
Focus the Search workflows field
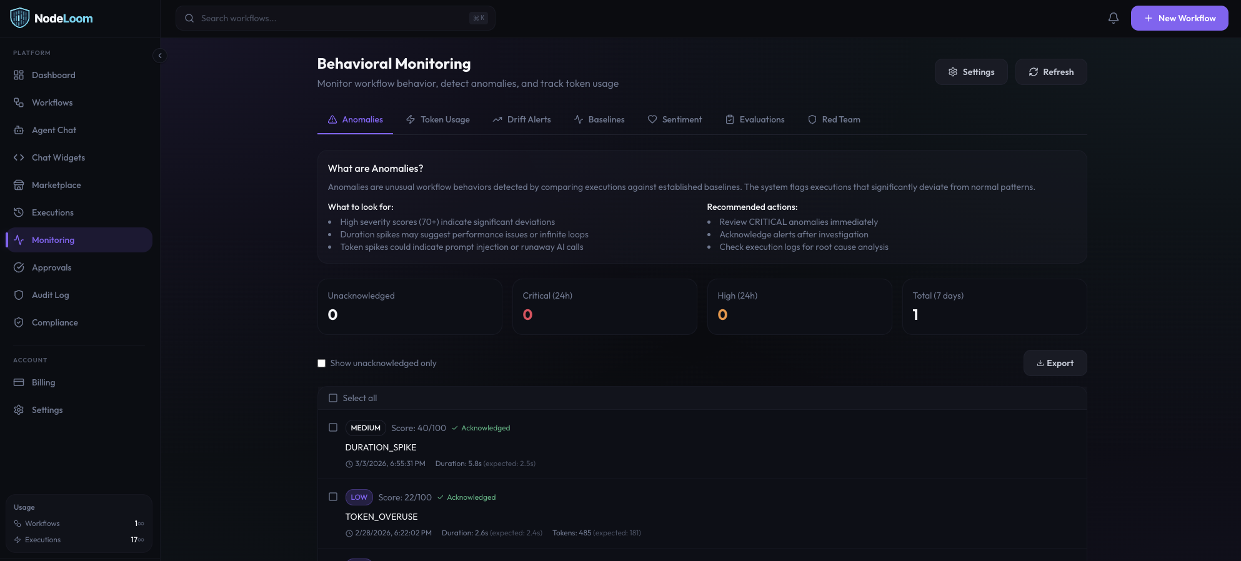[336, 18]
